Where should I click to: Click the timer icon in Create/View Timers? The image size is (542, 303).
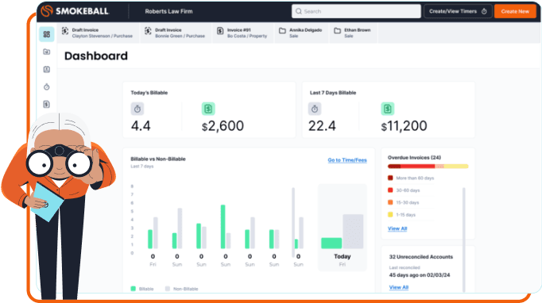(484, 11)
